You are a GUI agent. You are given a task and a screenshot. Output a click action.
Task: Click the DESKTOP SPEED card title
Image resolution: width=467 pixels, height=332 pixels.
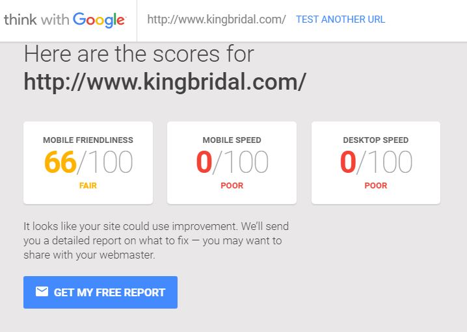[x=376, y=140]
